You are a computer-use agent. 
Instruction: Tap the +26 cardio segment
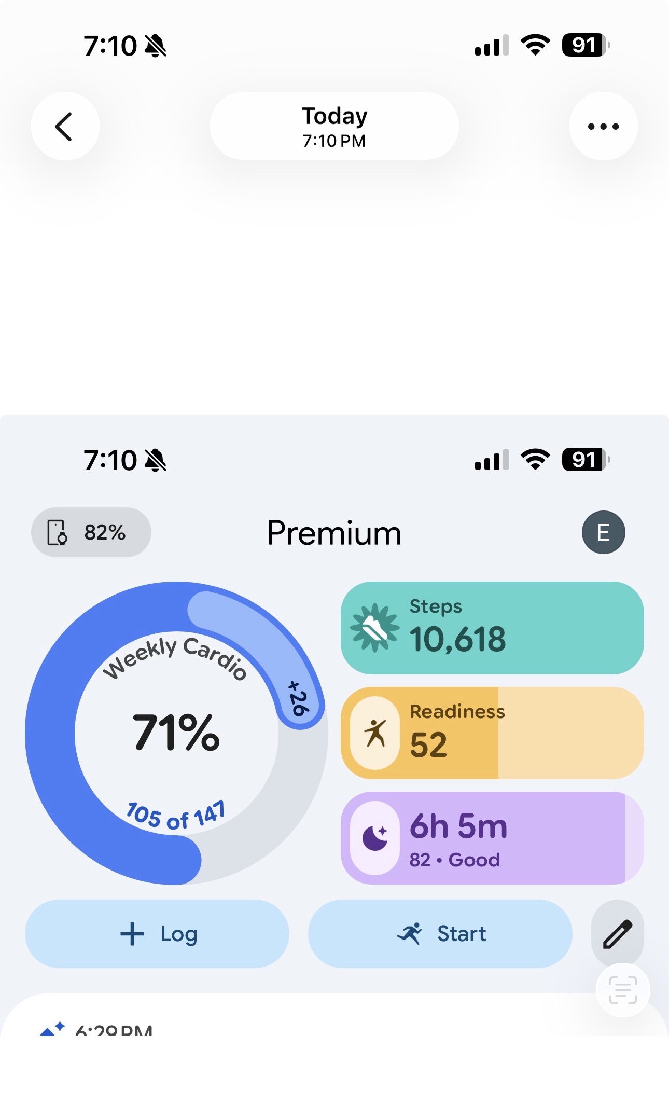[x=298, y=699]
